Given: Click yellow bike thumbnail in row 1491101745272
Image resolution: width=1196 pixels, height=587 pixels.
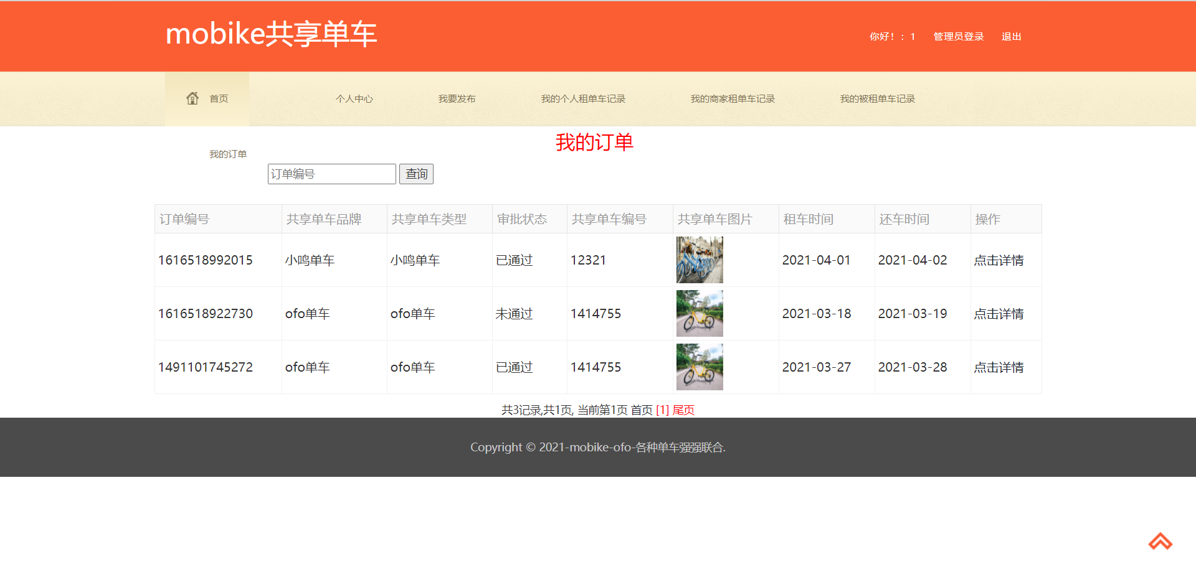Looking at the screenshot, I should coord(700,367).
